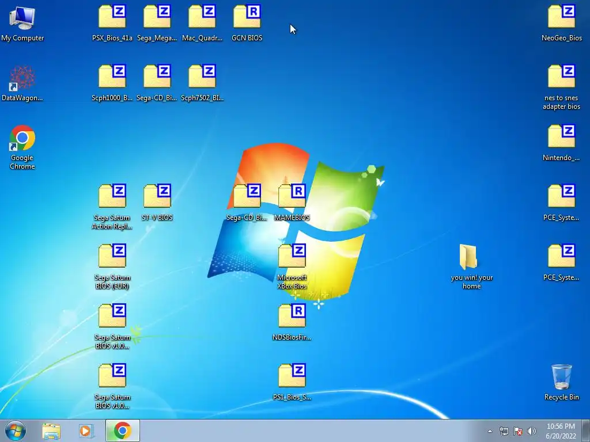Screen dimensions: 590x442
Task: Click the NDSBiosFir... rar archive
Action: [x=292, y=323]
